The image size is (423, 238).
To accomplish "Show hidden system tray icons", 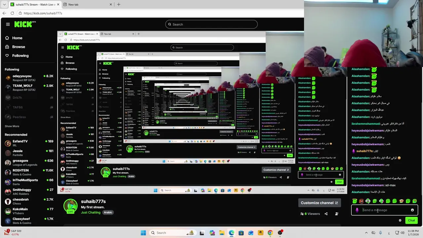I will click(366, 233).
